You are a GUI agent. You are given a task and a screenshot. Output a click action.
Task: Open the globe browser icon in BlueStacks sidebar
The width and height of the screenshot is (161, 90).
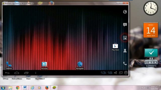(125, 12)
